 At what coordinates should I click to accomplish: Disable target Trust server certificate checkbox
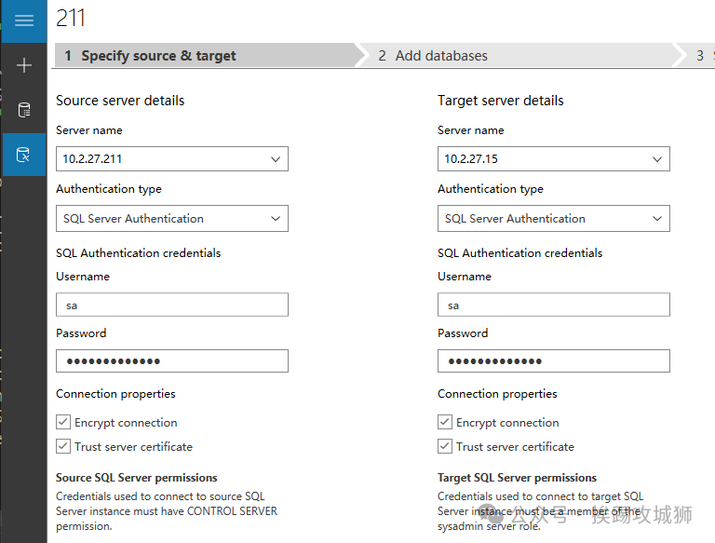pyautogui.click(x=445, y=447)
